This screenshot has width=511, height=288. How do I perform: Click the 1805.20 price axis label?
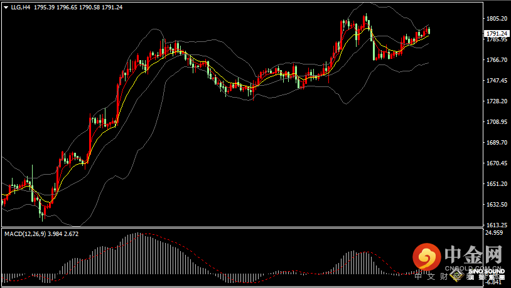[496, 19]
